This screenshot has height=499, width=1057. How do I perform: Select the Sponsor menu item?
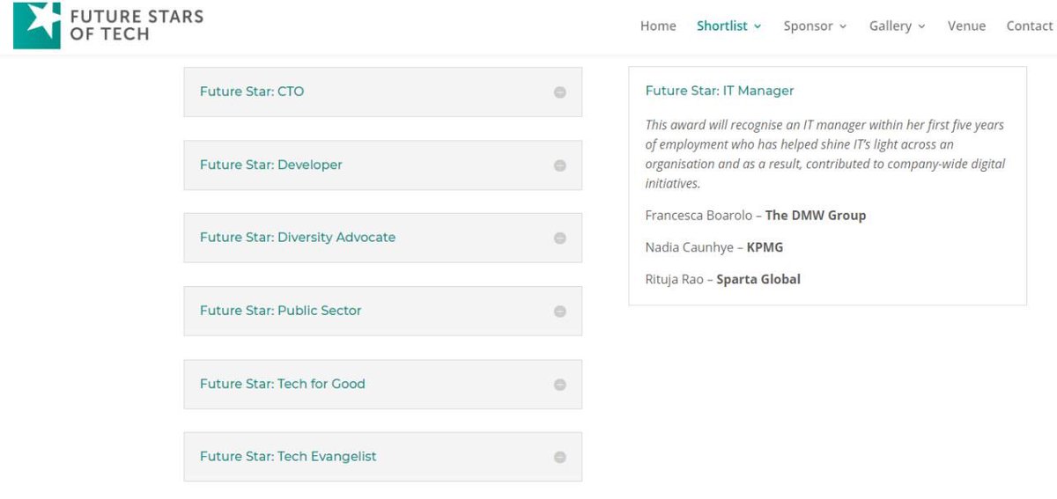coord(809,26)
